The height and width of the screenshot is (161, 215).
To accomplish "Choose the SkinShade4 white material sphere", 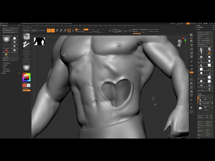I will click(x=14, y=39).
